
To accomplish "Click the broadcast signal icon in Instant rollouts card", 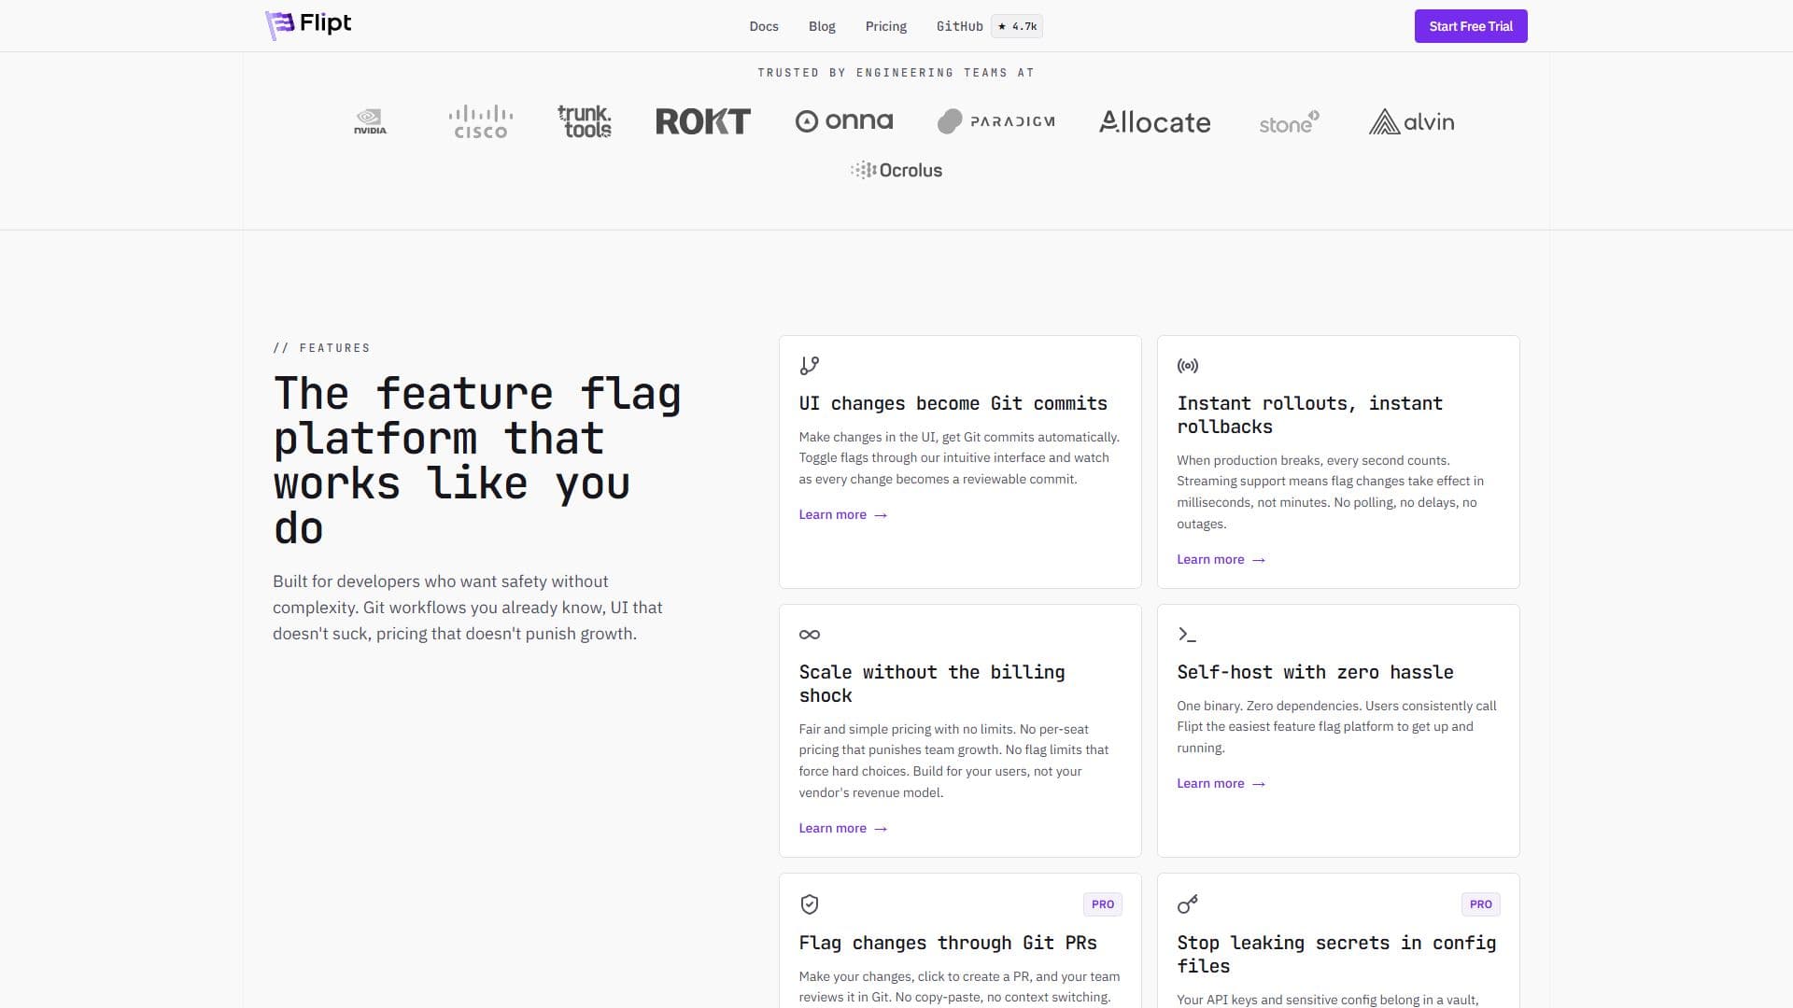I will point(1188,366).
